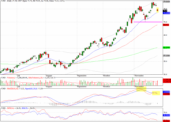Click the 55.0 price axis label

[165, 61]
